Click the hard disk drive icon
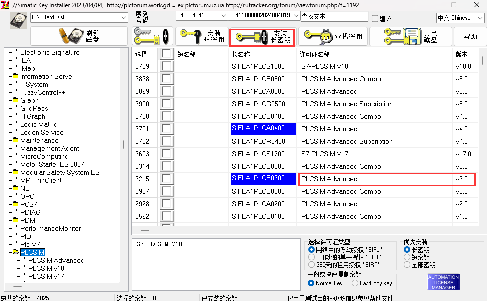Image resolution: width=487 pixels, height=301 pixels. 18,20
